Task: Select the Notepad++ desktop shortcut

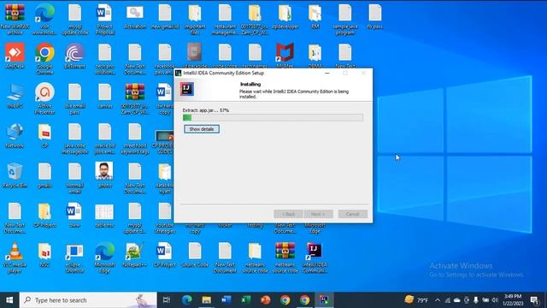Action: pos(135,255)
